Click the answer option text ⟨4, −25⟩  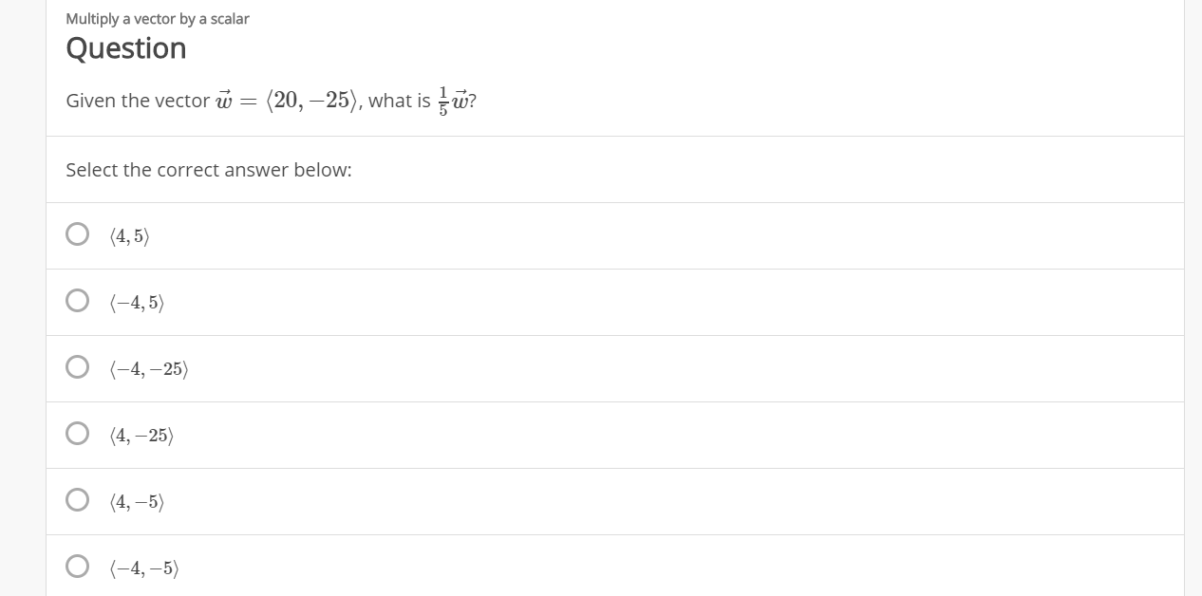pos(142,435)
